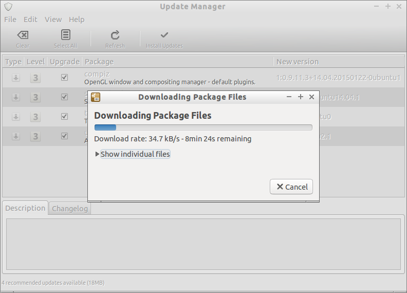The image size is (407, 293).
Task: Toggle the upgrade checkbox in the fourth row
Action: (x=64, y=136)
